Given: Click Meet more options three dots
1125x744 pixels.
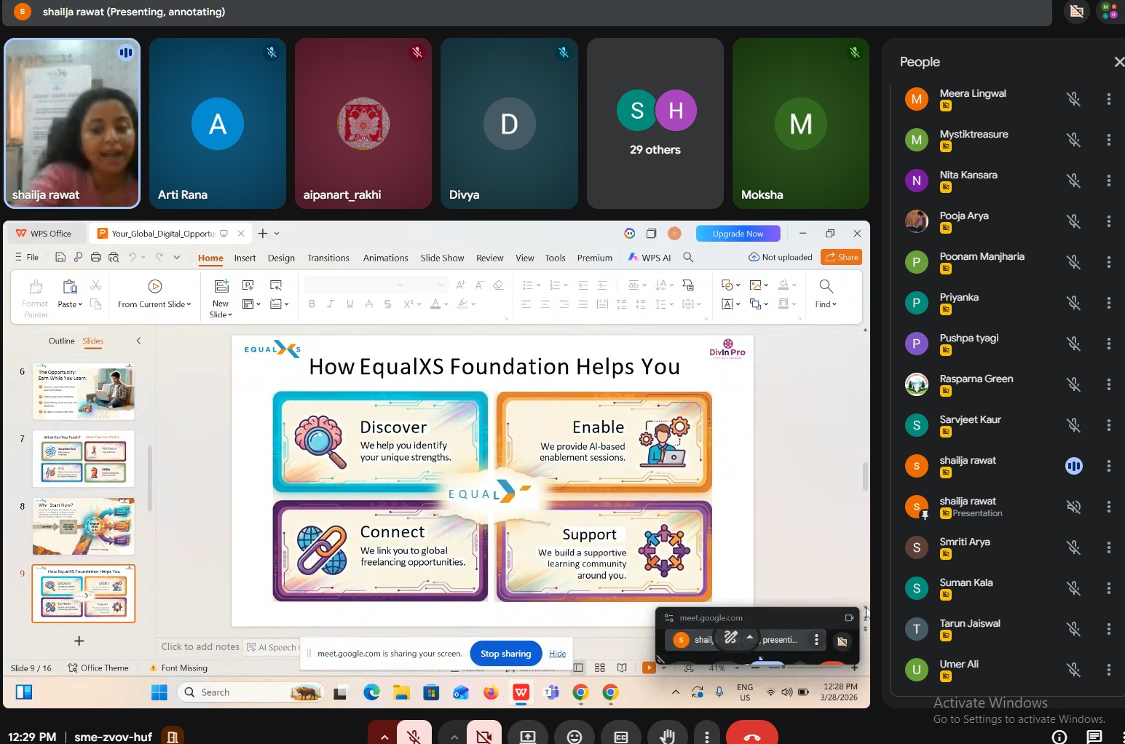Looking at the screenshot, I should point(706,735).
